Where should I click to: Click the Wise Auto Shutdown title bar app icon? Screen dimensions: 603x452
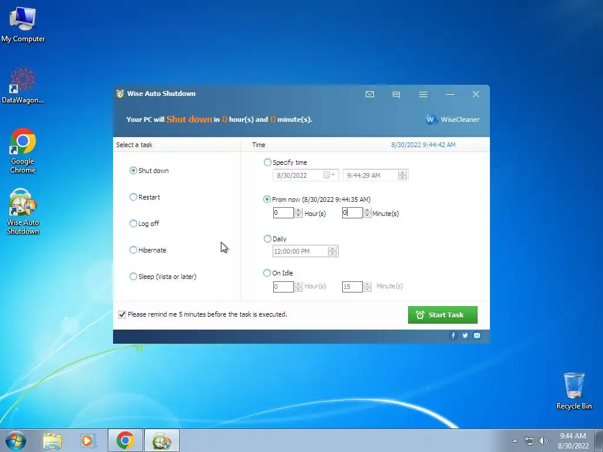120,94
